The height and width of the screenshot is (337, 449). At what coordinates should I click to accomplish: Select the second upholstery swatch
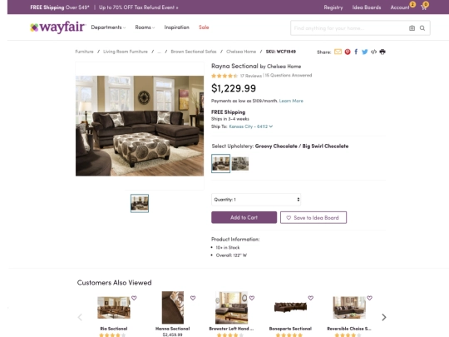point(240,164)
